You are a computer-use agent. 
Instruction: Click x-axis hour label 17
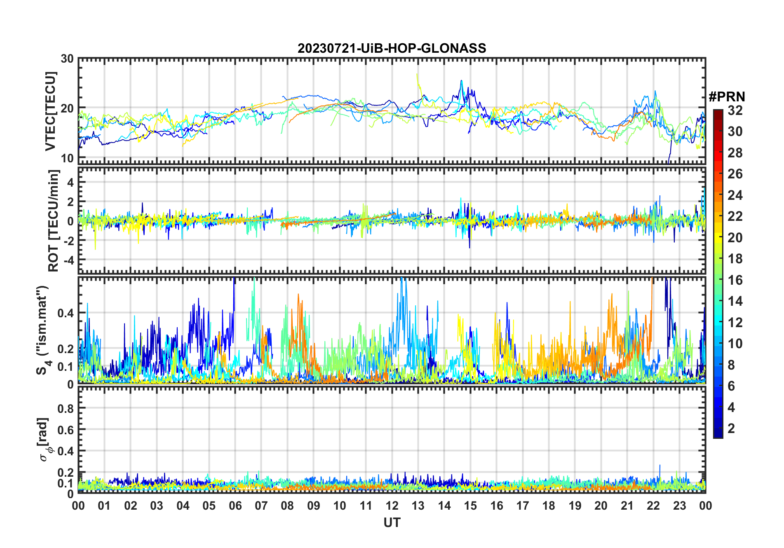coord(523,506)
